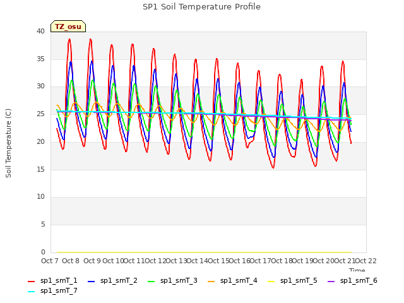Click the TZ_osu annotation label
The height and width of the screenshot is (303, 404).
tap(68, 27)
